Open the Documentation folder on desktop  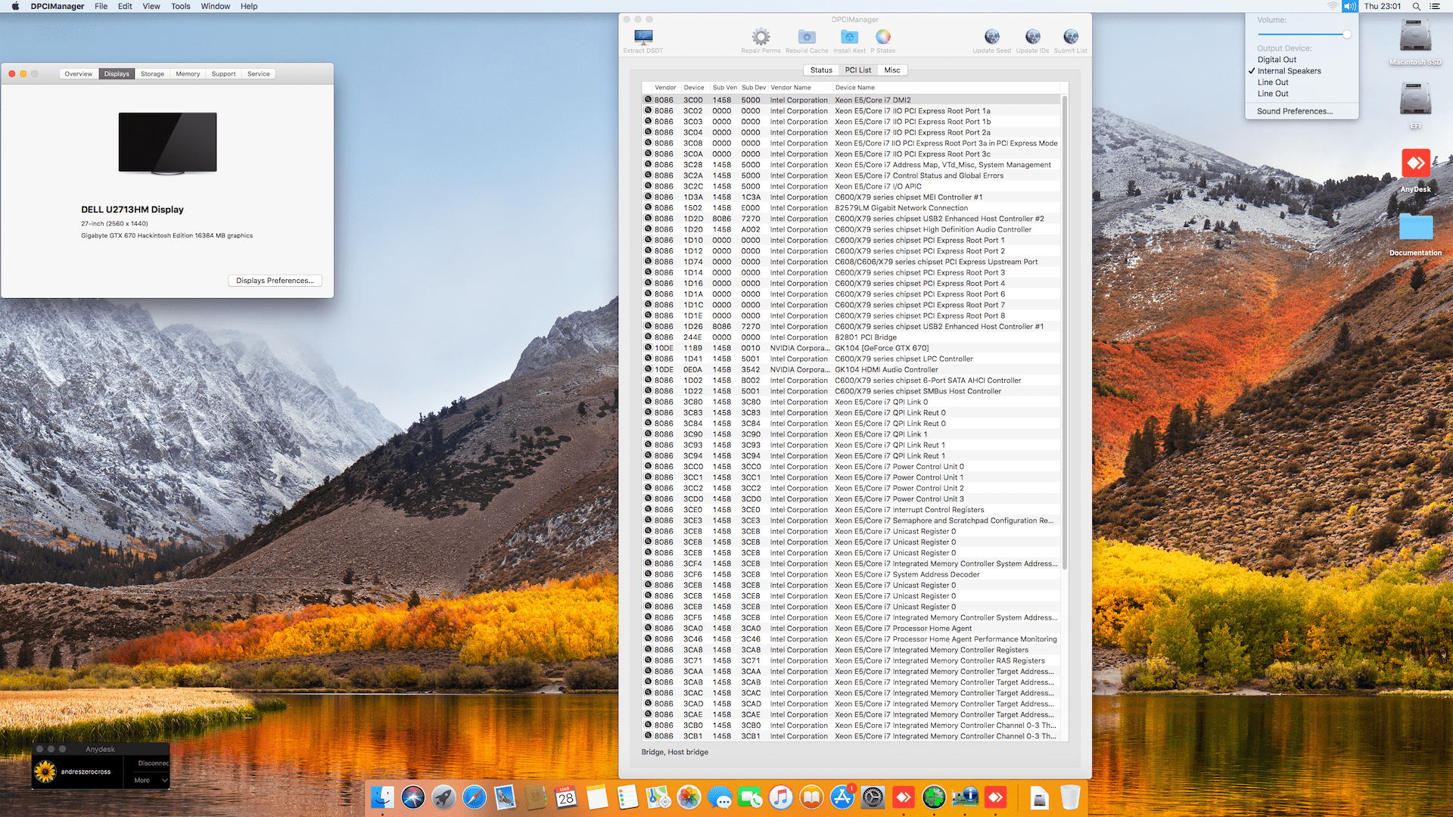[1415, 227]
